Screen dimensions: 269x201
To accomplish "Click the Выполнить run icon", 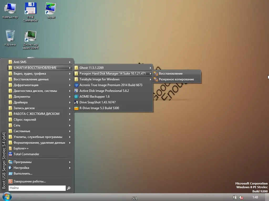I will tap(11, 174).
